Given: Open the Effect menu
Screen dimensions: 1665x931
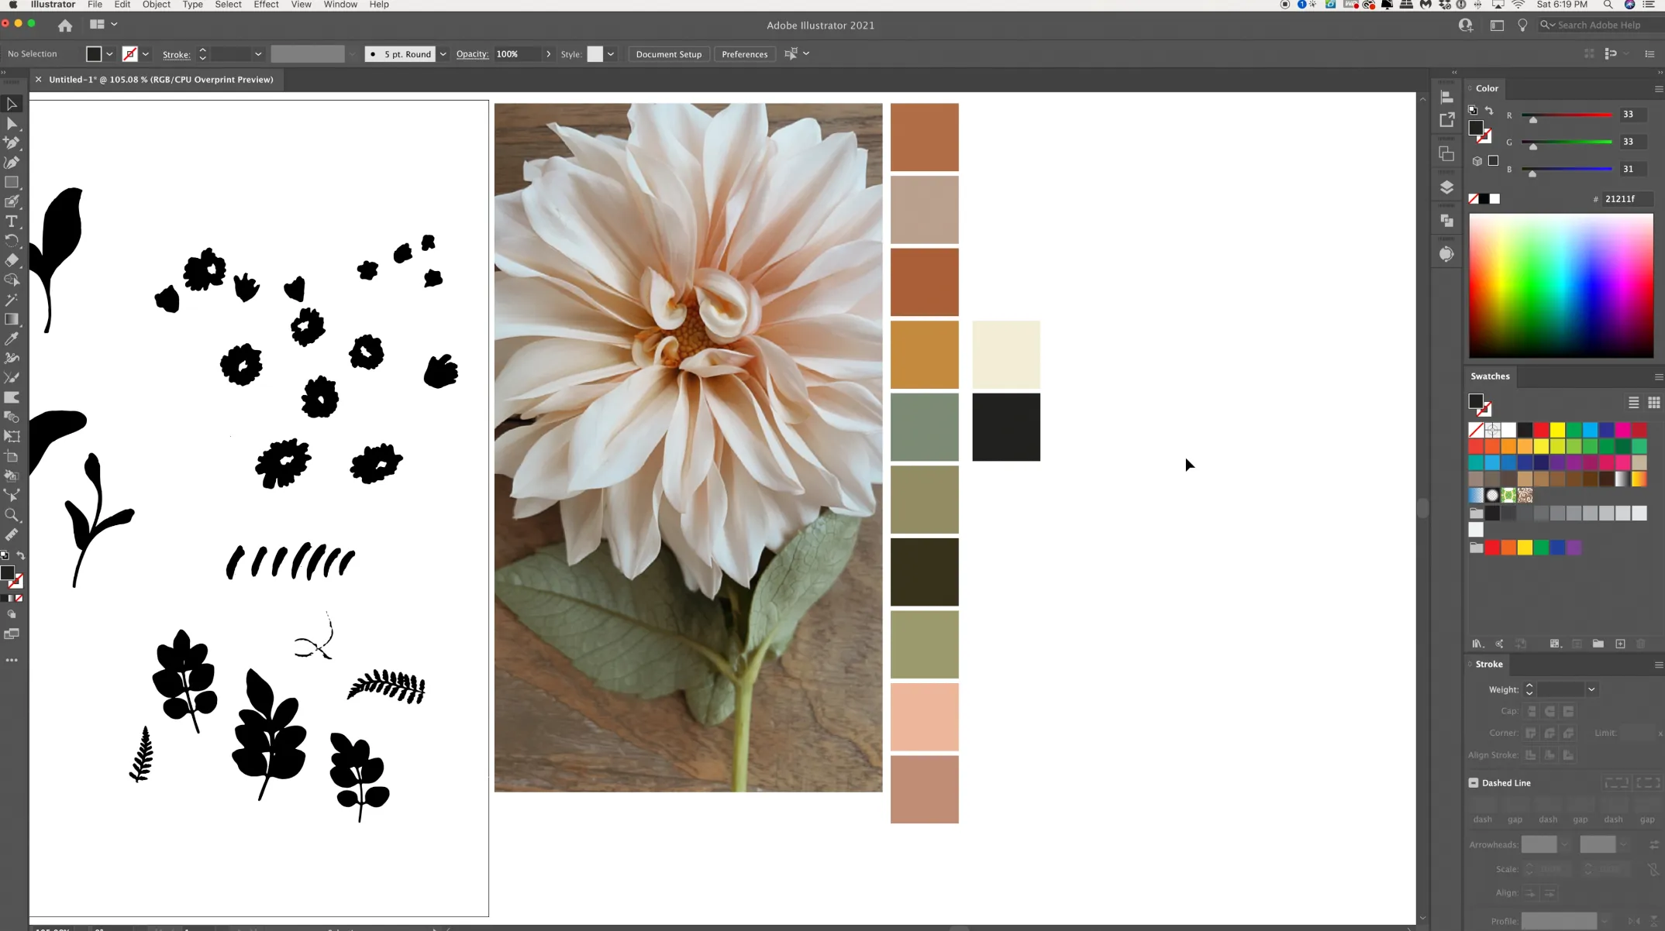Looking at the screenshot, I should click(x=266, y=5).
